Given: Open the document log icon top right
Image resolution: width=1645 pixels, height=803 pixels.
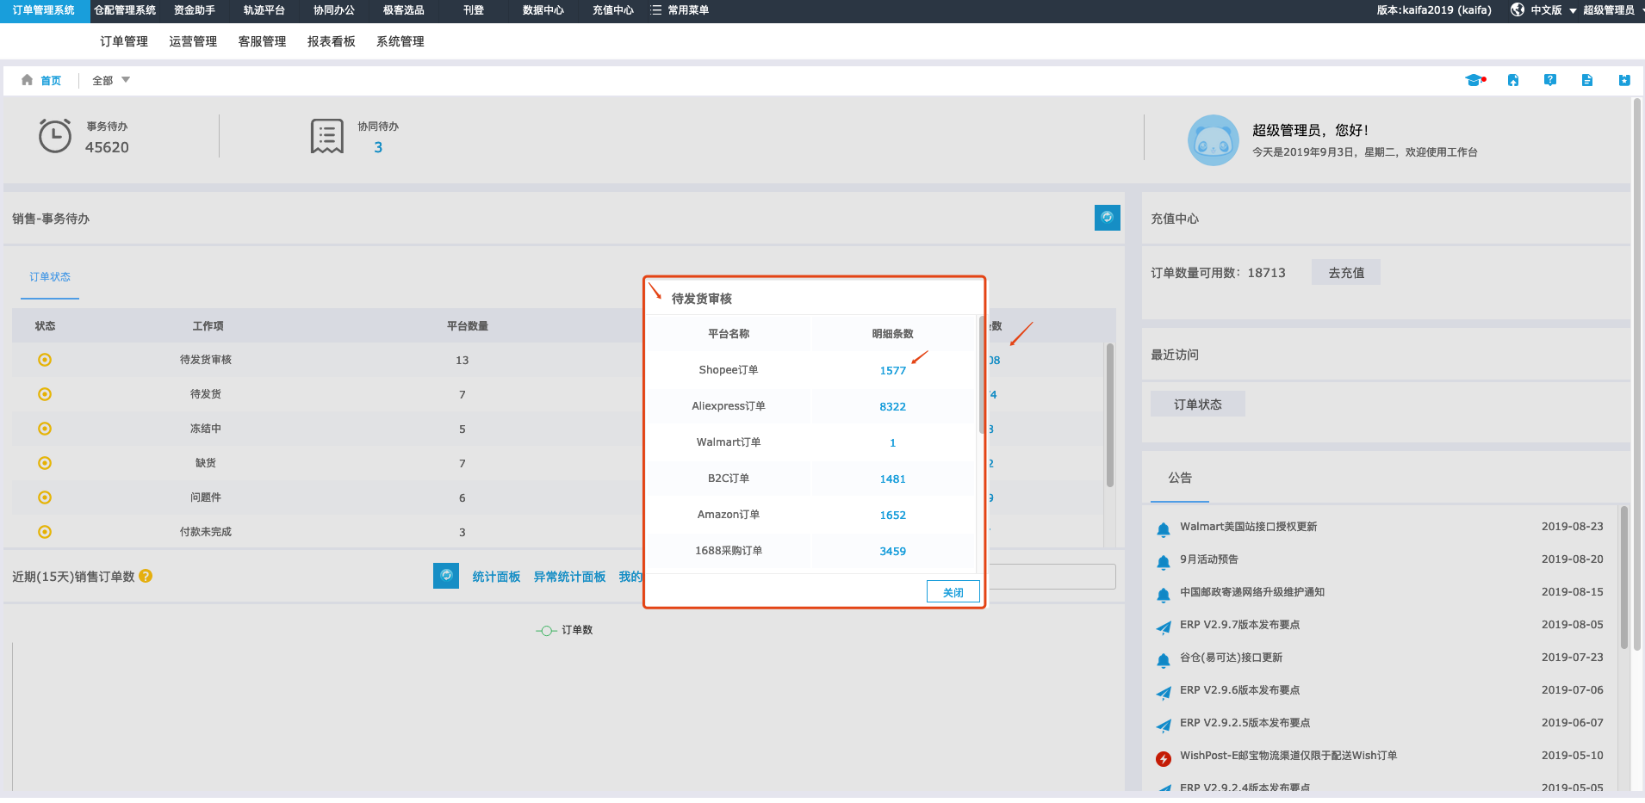Looking at the screenshot, I should (1588, 79).
